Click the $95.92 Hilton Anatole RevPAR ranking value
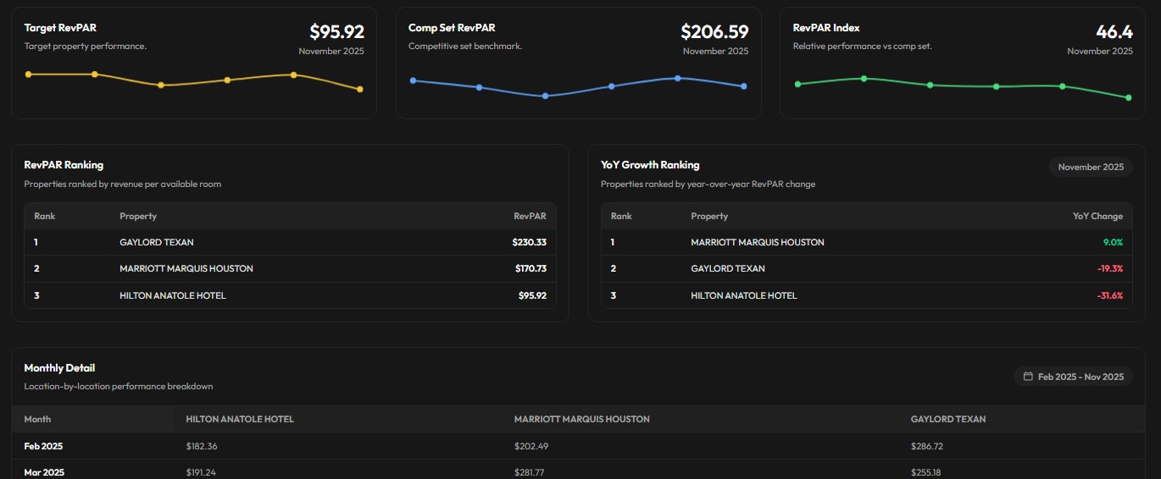1161x479 pixels. (x=532, y=295)
